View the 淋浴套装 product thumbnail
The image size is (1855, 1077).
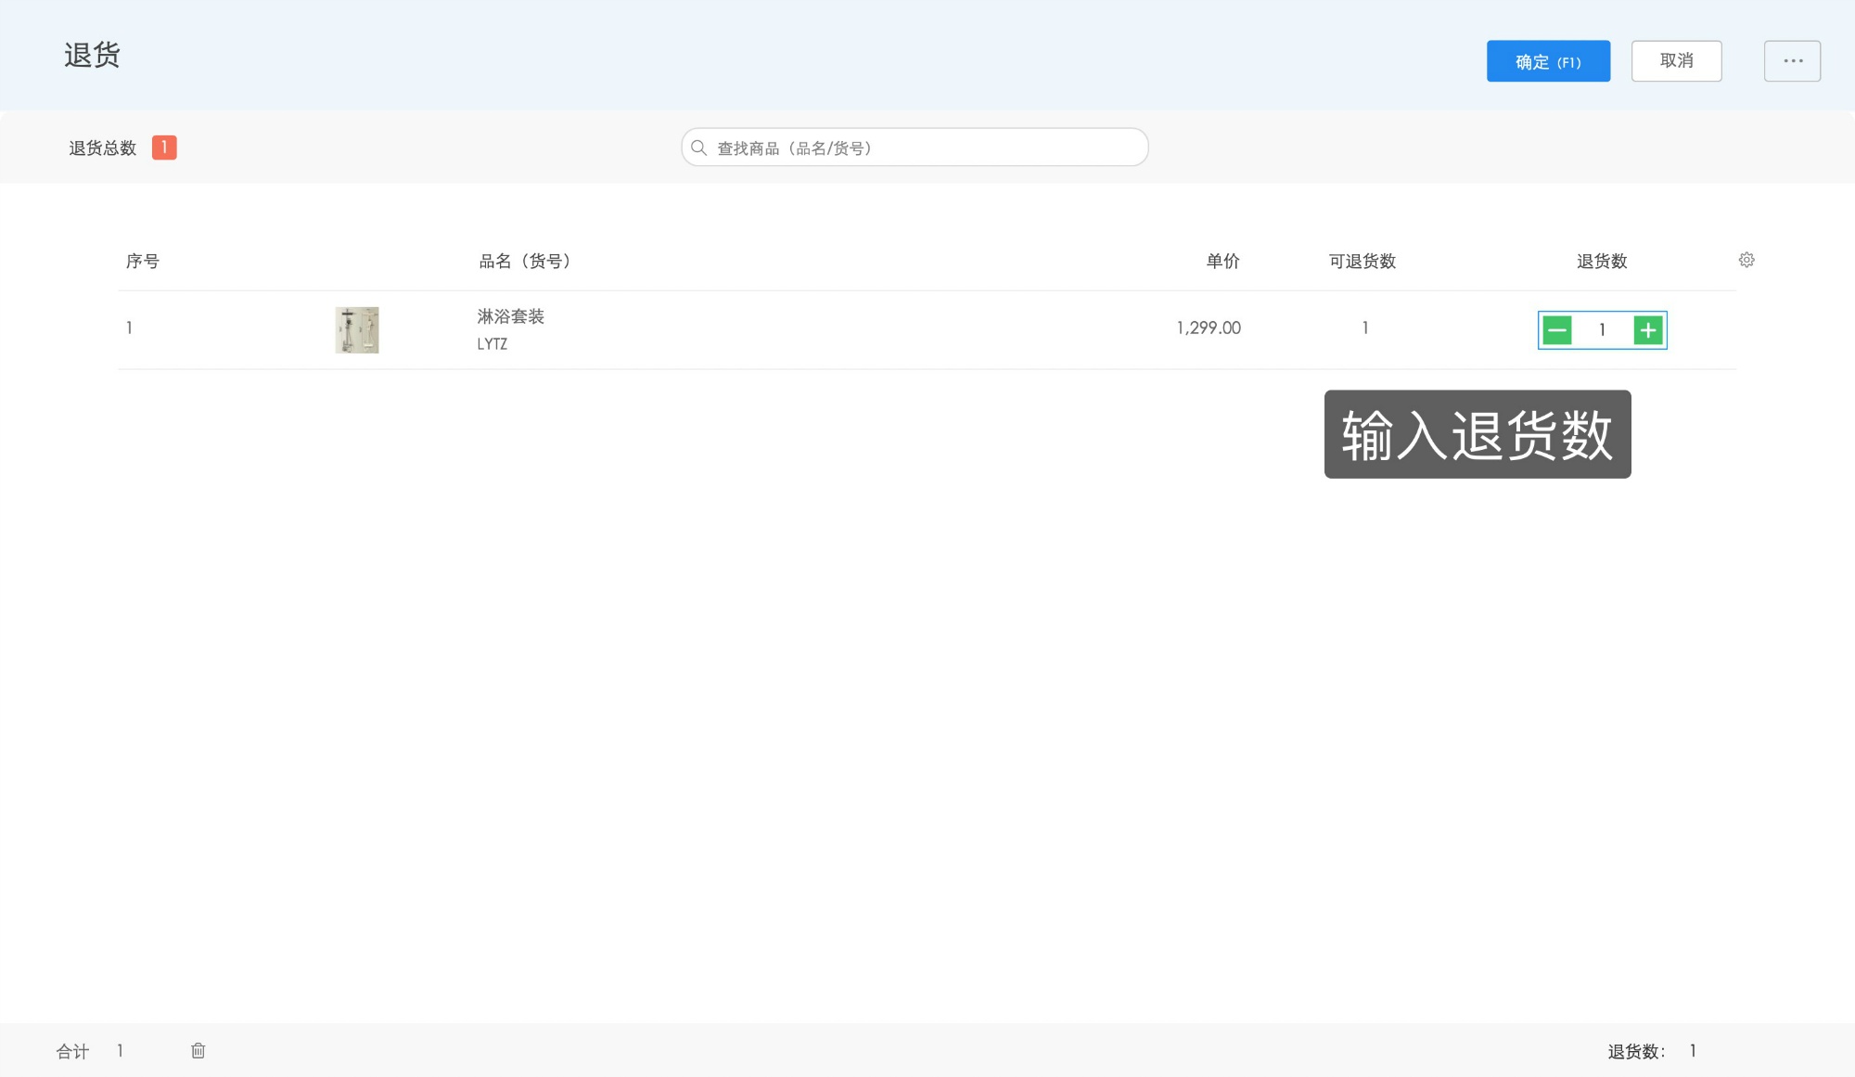[356, 329]
